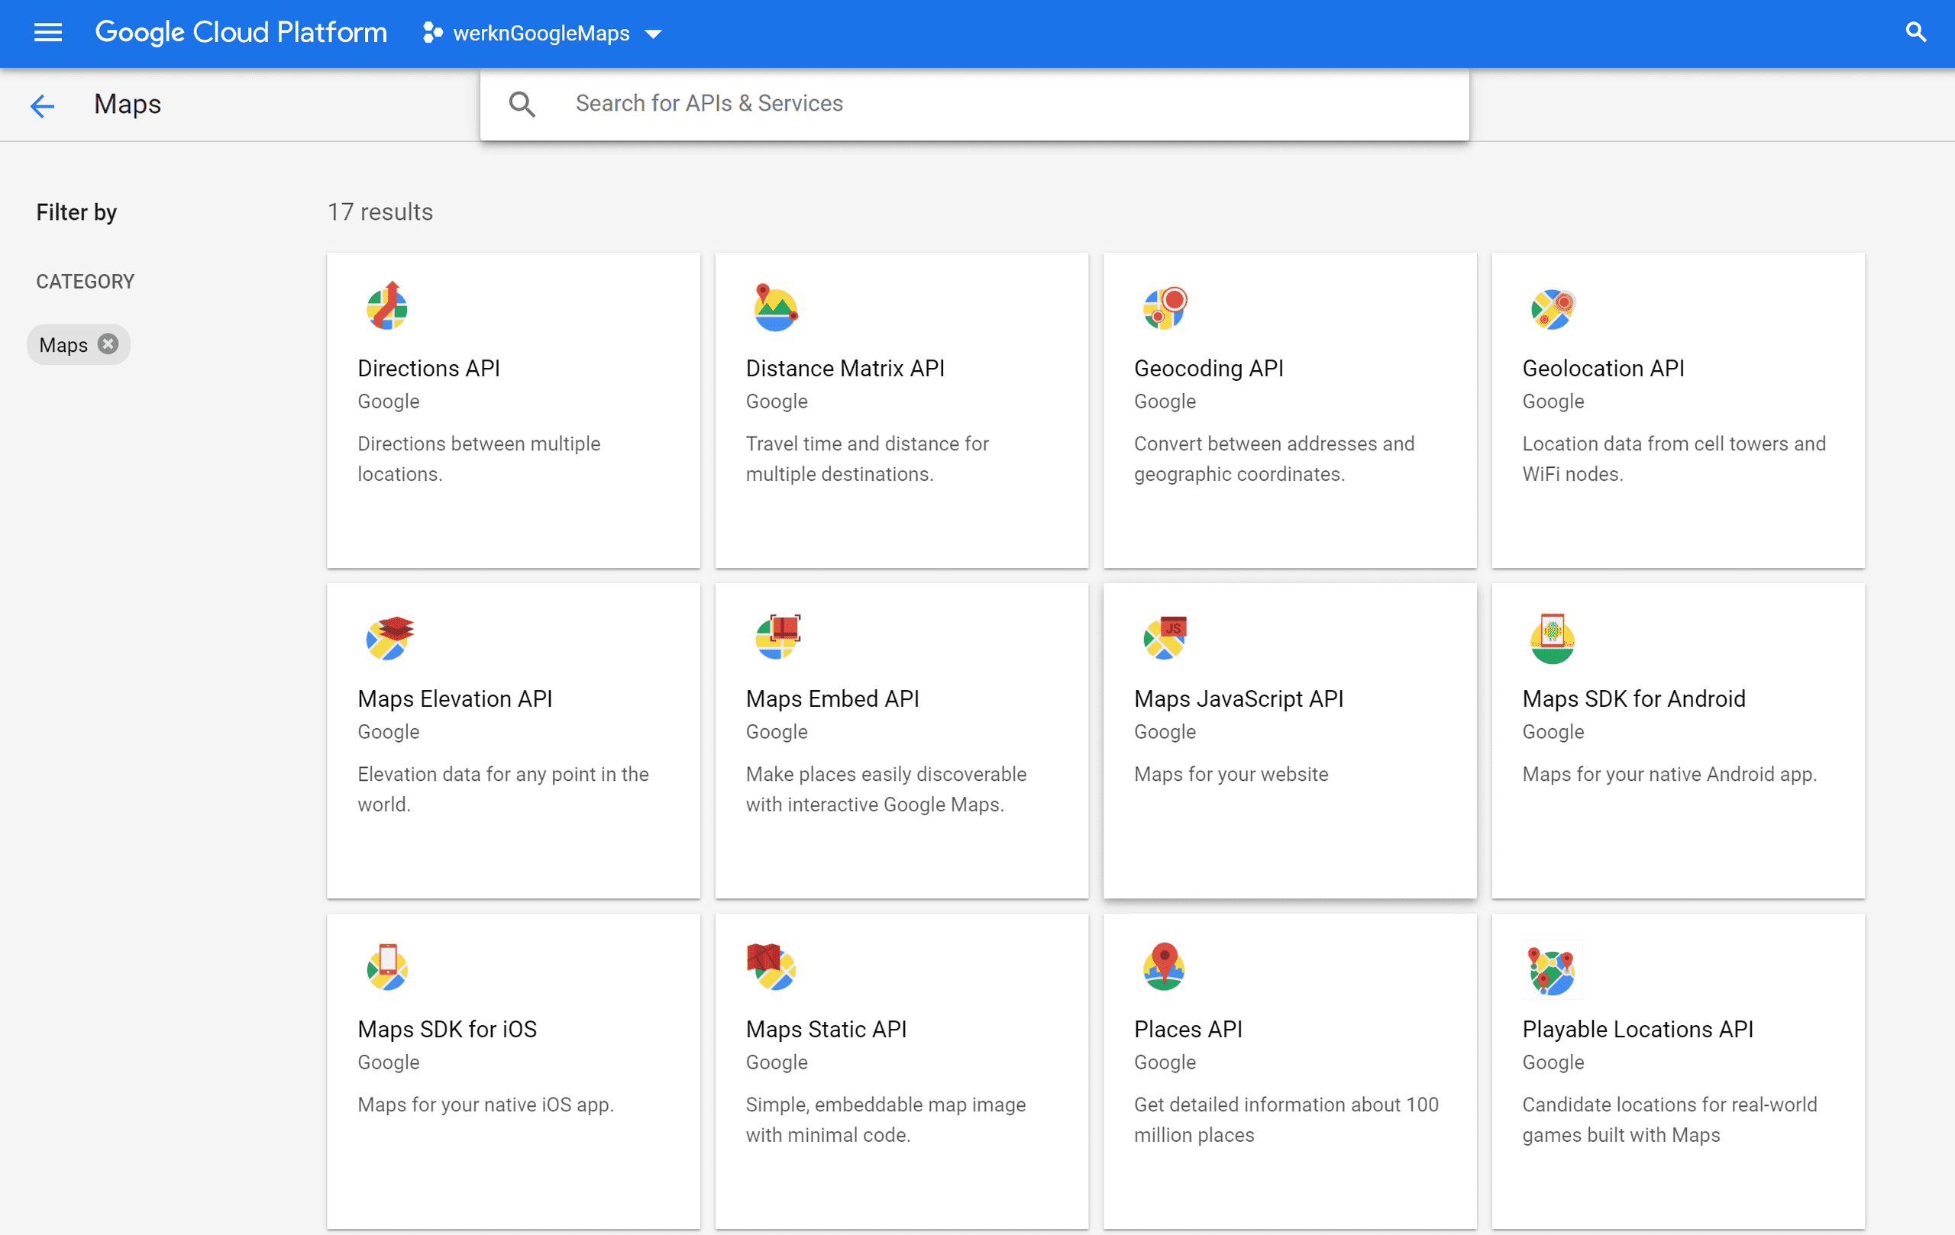The image size is (1955, 1235).
Task: Go back using the arrow next to Maps
Action: (x=42, y=105)
